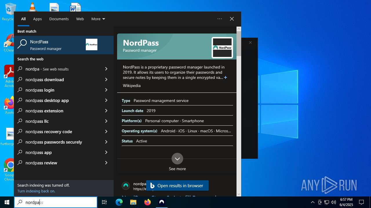Screen dimensions: 371x208
Task: Select 'nordpass desktop app' suggestion
Action: point(58,100)
